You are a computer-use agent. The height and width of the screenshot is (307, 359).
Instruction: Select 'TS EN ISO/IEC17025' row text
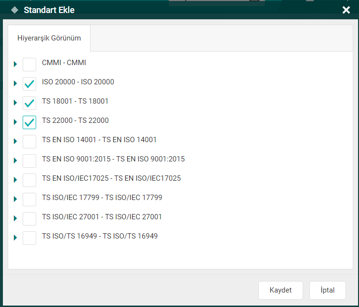click(111, 178)
